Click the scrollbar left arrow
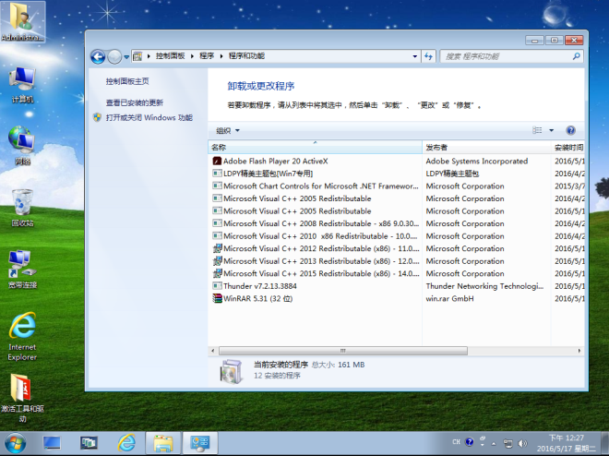The height and width of the screenshot is (456, 609). pyautogui.click(x=212, y=351)
